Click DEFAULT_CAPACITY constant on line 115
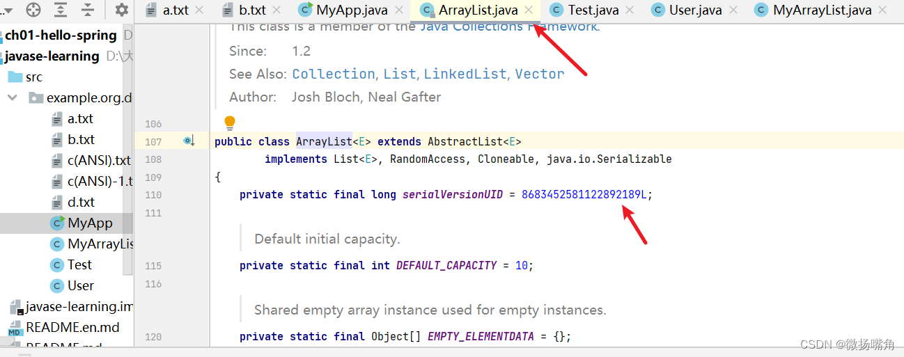904x357 pixels. [446, 265]
